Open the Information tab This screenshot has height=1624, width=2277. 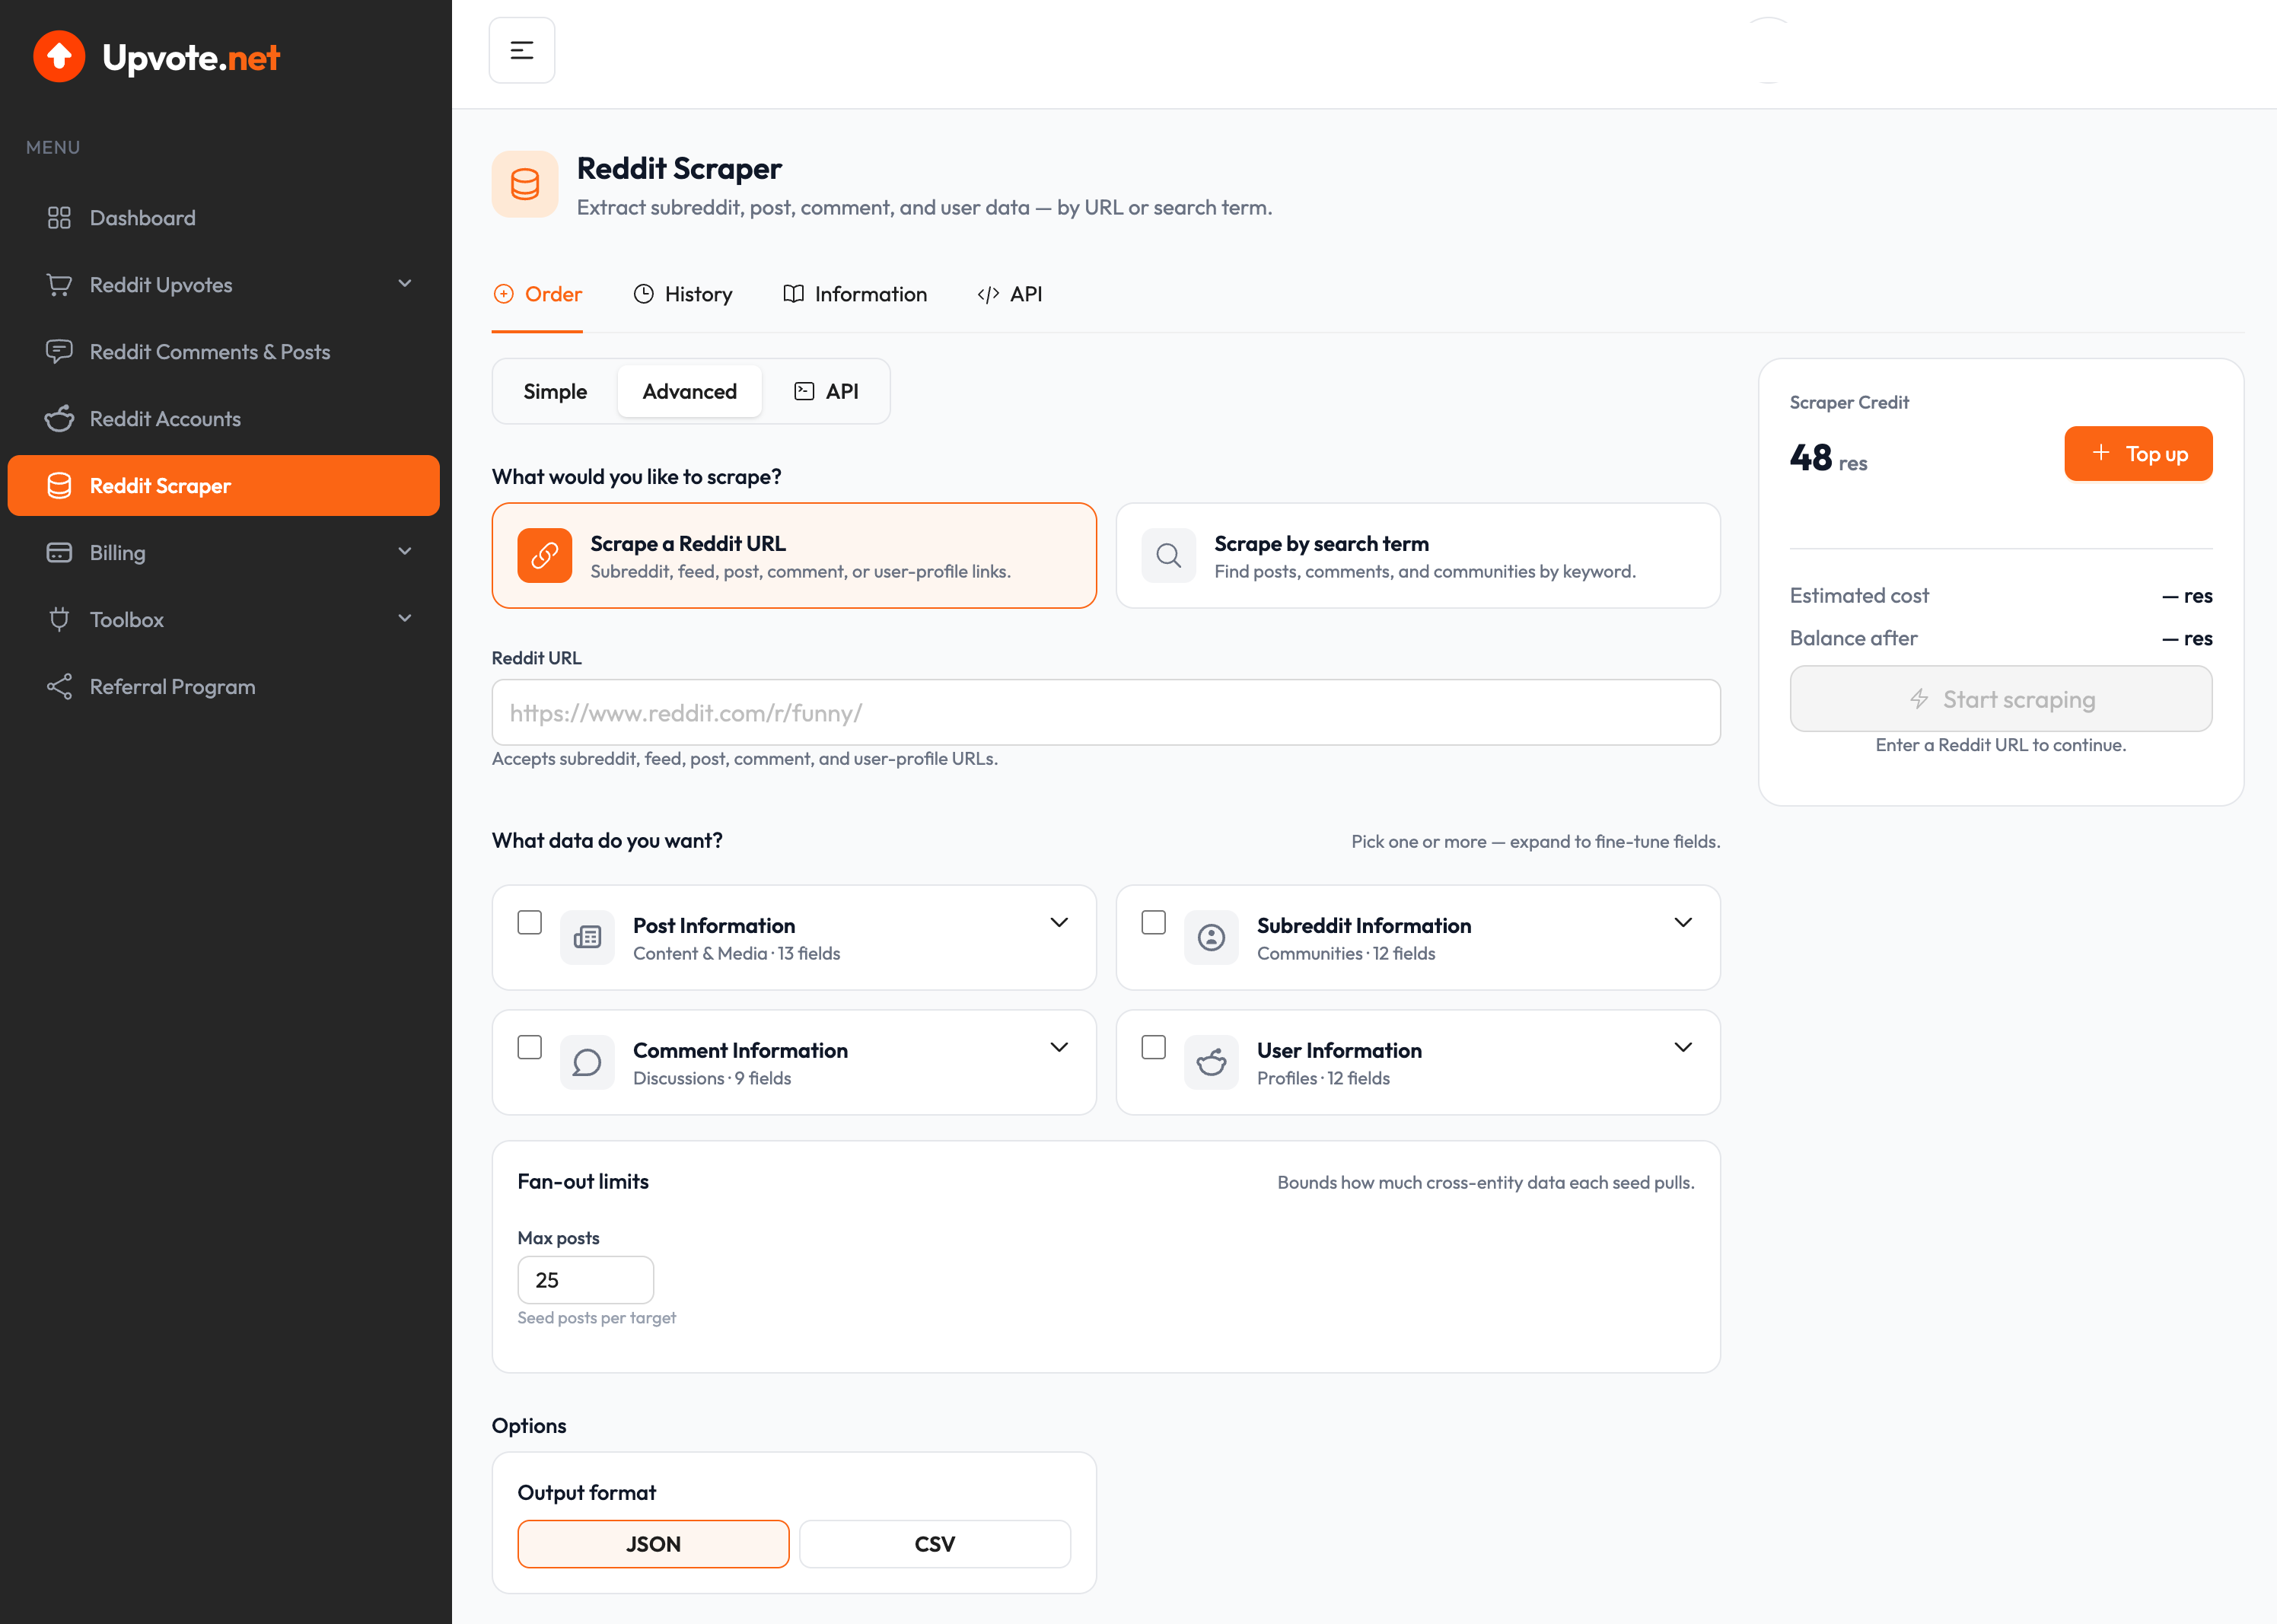[x=855, y=294]
